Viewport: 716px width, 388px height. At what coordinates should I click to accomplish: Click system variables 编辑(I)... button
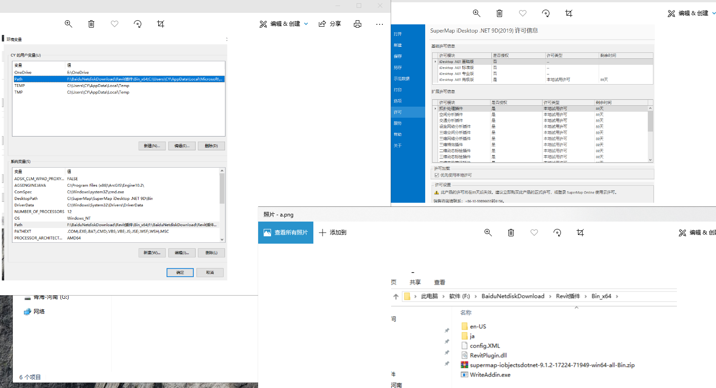click(x=182, y=253)
